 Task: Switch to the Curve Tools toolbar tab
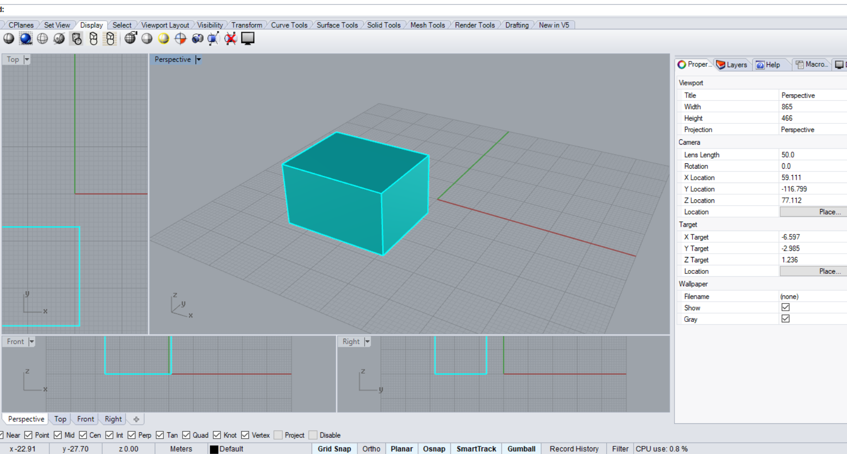289,25
